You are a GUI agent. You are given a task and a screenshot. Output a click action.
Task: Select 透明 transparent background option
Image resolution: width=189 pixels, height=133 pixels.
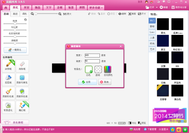[98, 69]
